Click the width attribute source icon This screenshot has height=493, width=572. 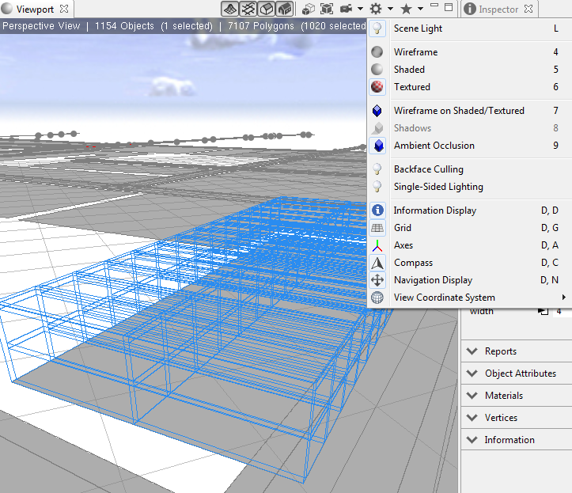pos(544,311)
